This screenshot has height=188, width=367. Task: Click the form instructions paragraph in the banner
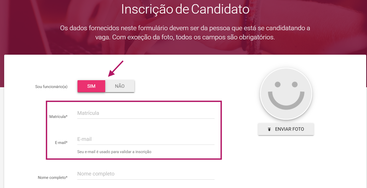(185, 33)
